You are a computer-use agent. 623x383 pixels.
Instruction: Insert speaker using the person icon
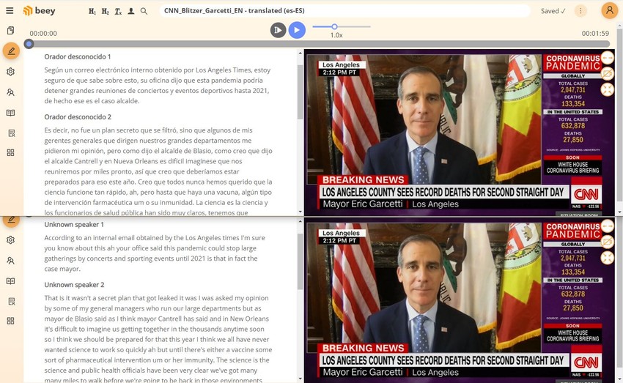click(130, 11)
